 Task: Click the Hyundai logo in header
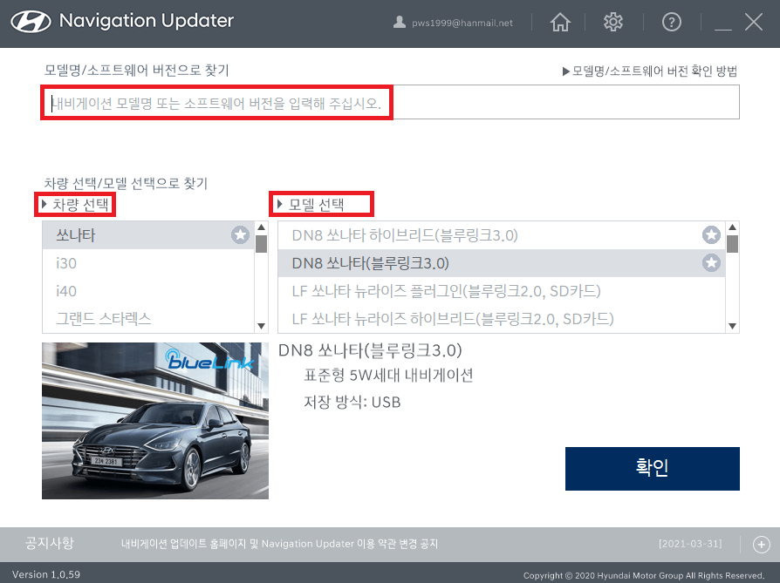pyautogui.click(x=31, y=22)
